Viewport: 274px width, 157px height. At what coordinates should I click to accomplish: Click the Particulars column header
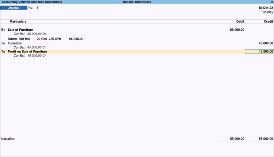pos(18,22)
